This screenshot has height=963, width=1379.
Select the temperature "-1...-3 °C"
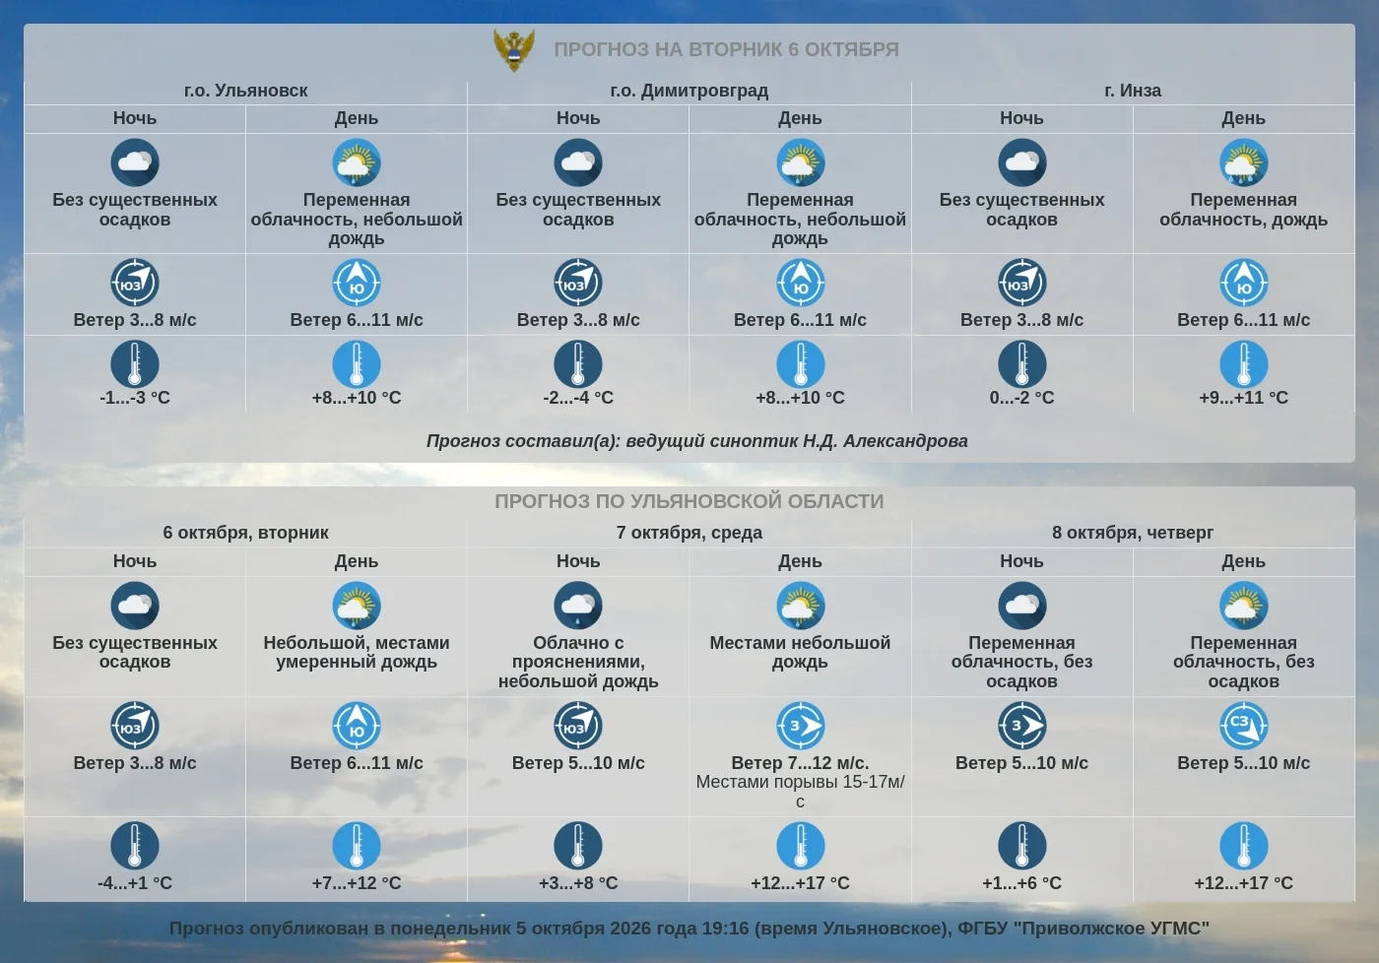[135, 398]
